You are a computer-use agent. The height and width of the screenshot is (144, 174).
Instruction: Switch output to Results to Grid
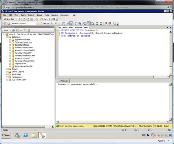[x=89, y=23]
